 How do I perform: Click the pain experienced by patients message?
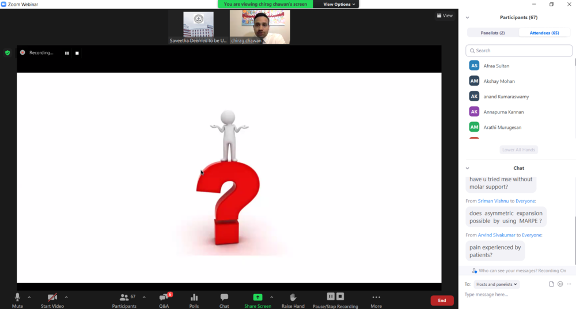pyautogui.click(x=495, y=251)
